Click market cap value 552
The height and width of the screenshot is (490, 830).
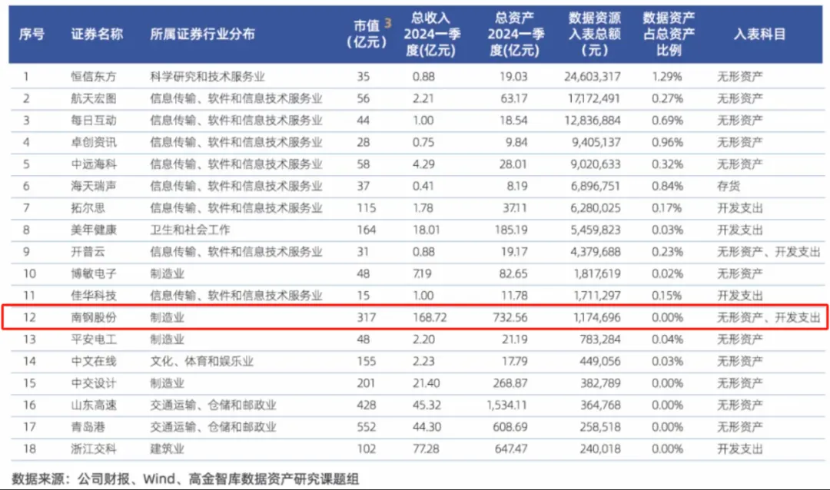[x=367, y=427]
